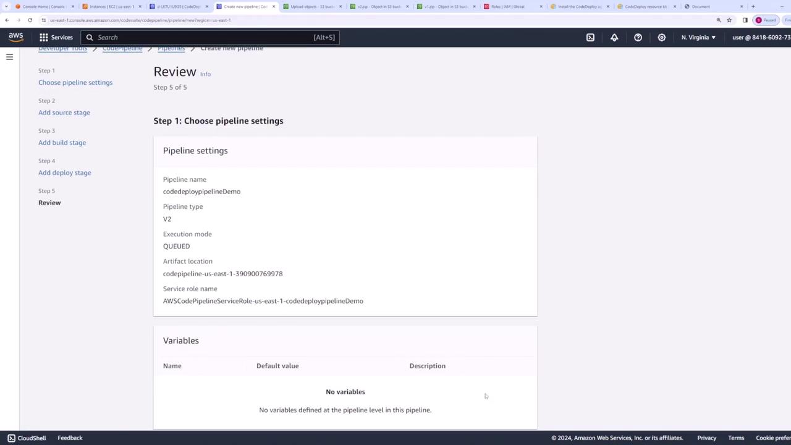791x445 pixels.
Task: Go to Choose pipeline settings step
Action: (75, 82)
